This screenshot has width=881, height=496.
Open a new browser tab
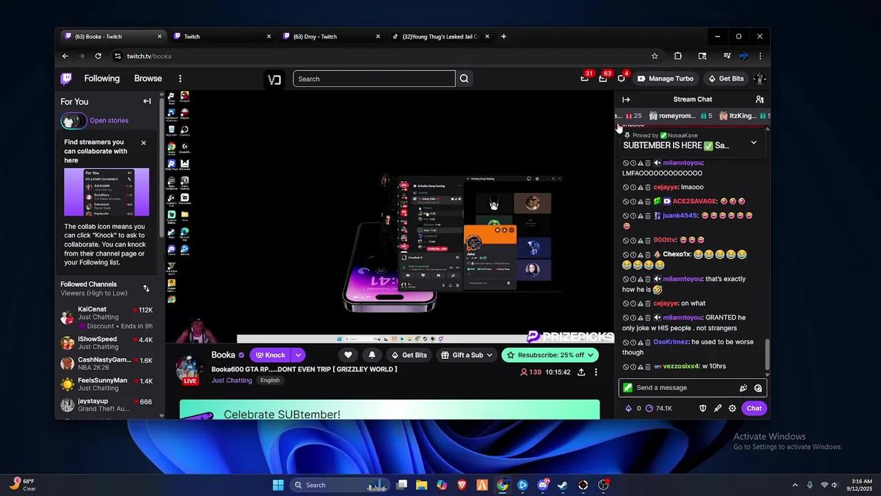(x=504, y=37)
